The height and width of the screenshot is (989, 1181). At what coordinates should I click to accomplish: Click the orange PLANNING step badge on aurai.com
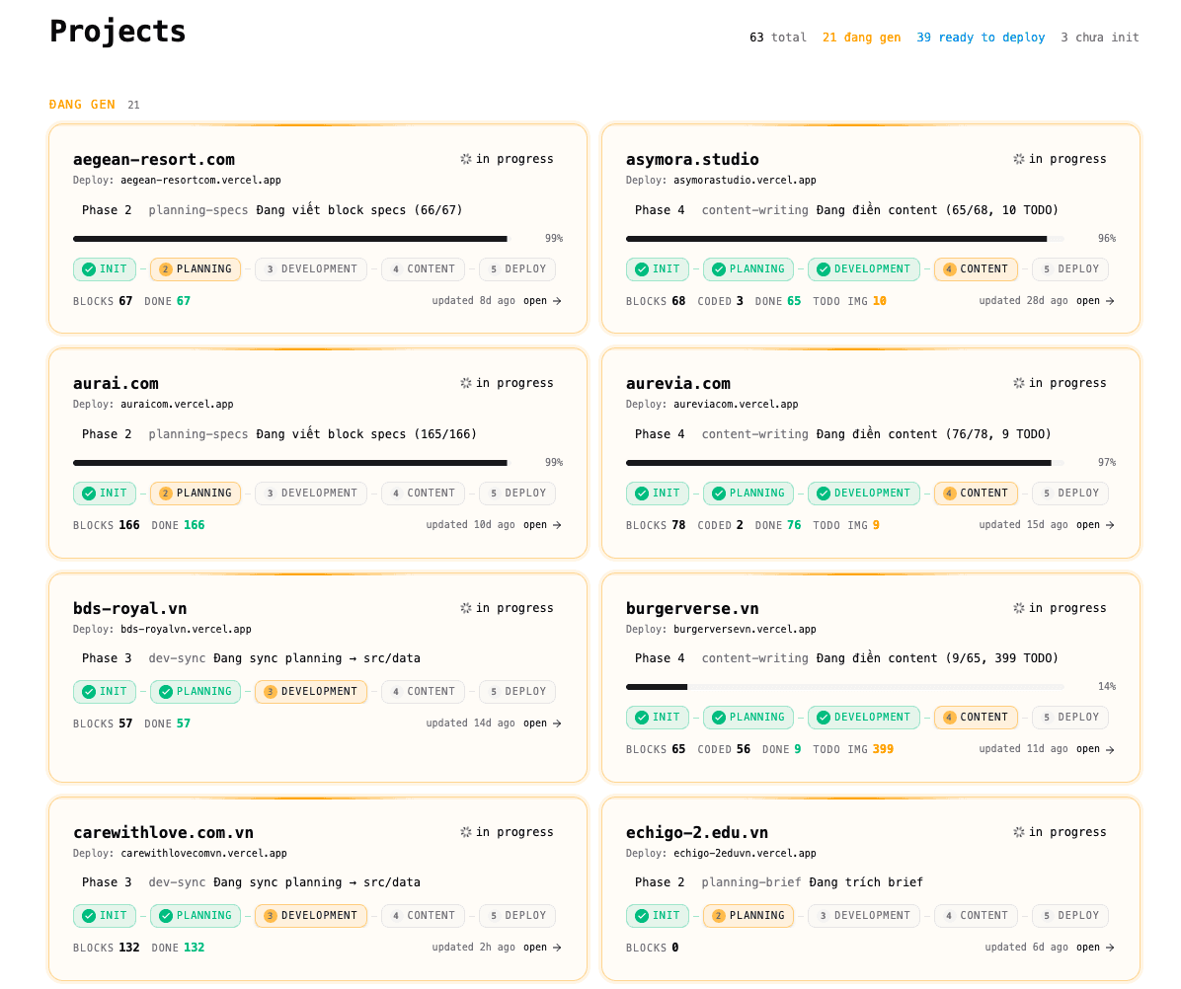196,493
